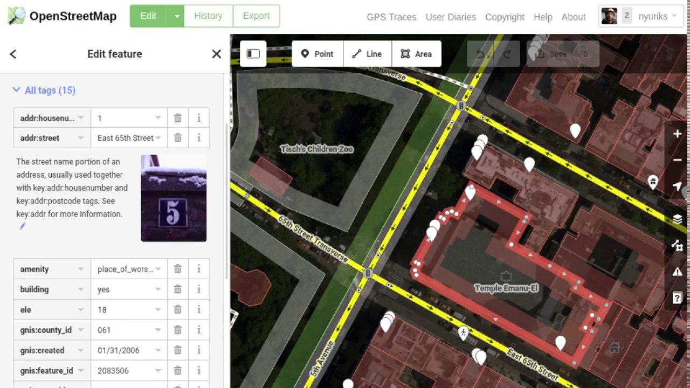The image size is (690, 388).
Task: Open the Help menu item
Action: click(x=543, y=17)
